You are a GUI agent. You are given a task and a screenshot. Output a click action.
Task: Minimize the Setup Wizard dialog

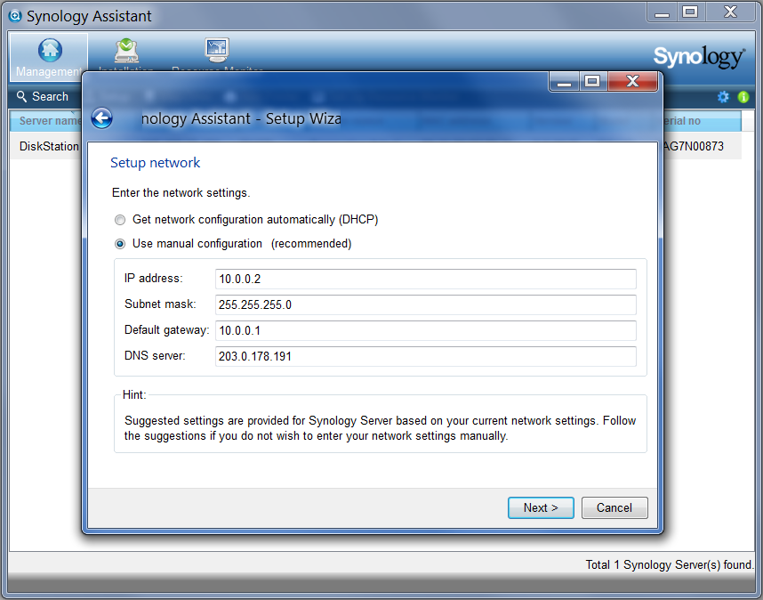(x=564, y=81)
